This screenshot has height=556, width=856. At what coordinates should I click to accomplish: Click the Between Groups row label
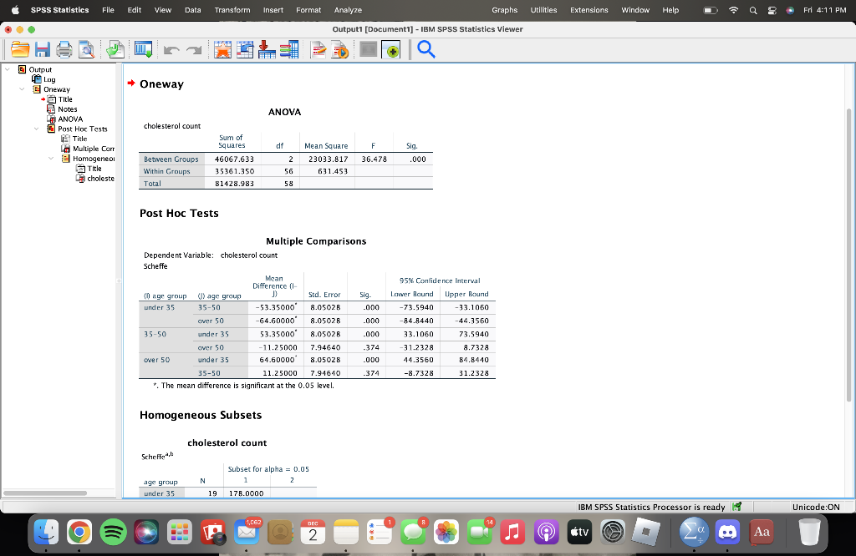171,159
